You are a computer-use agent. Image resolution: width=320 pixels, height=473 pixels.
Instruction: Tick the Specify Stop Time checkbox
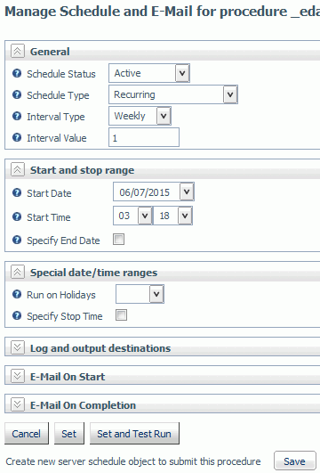click(121, 315)
